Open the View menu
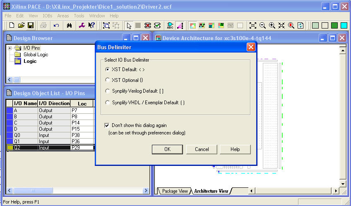The image size is (351, 206). coord(33,16)
